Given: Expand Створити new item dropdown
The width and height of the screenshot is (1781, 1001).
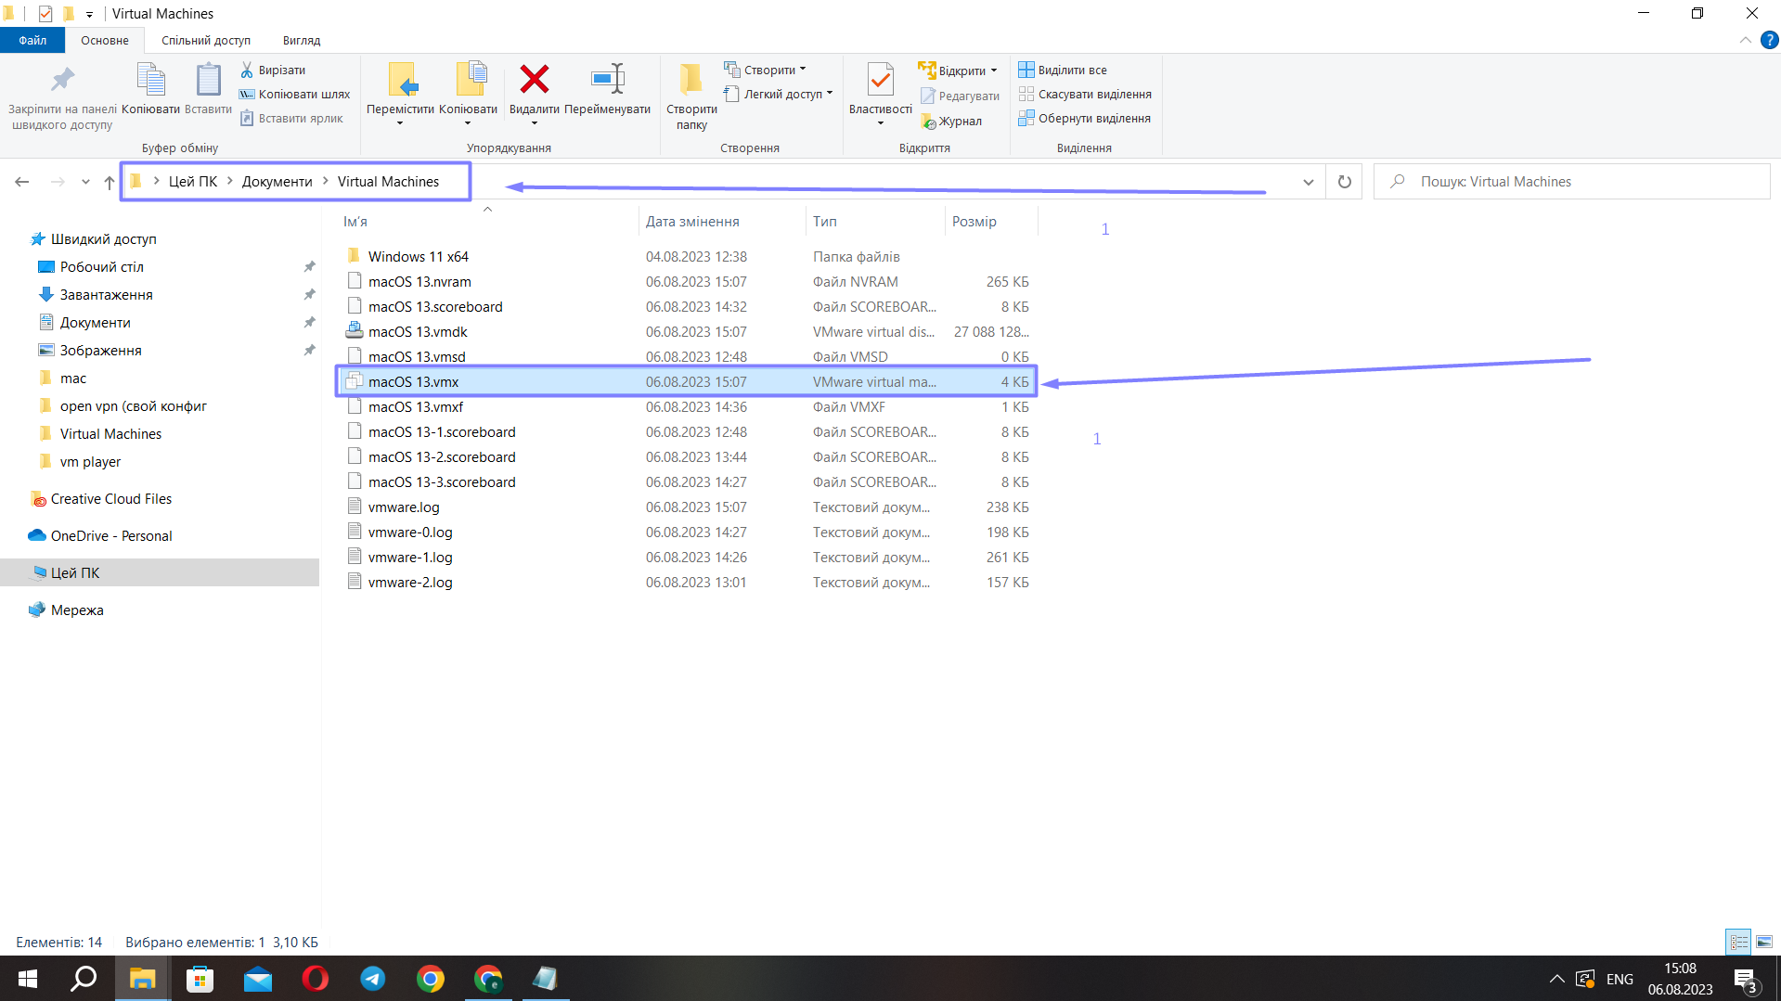Looking at the screenshot, I should (x=803, y=70).
